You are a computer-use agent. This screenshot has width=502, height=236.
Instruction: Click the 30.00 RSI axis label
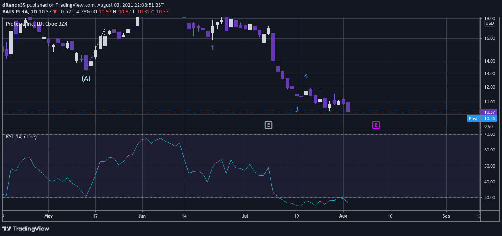point(489,197)
